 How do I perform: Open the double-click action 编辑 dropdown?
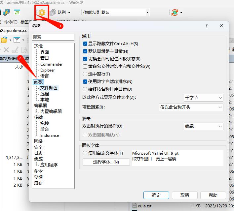click(203, 126)
